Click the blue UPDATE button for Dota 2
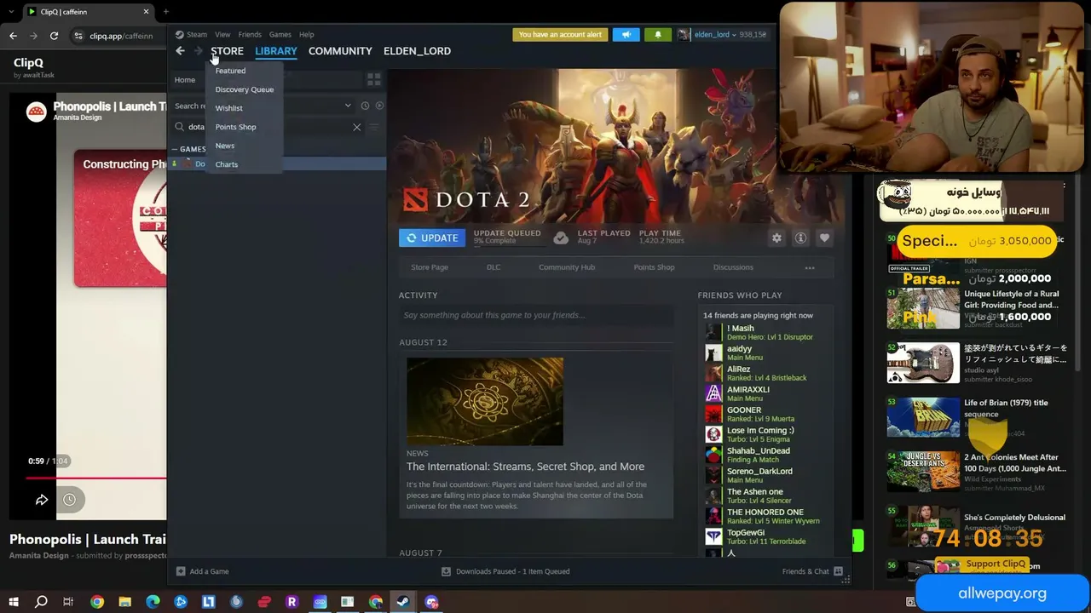 [432, 238]
